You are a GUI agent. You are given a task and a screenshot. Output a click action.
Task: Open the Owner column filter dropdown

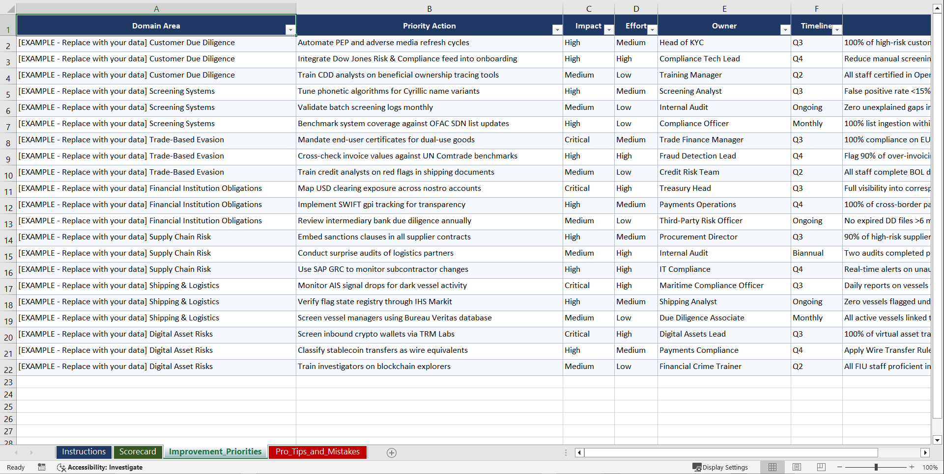pyautogui.click(x=785, y=30)
